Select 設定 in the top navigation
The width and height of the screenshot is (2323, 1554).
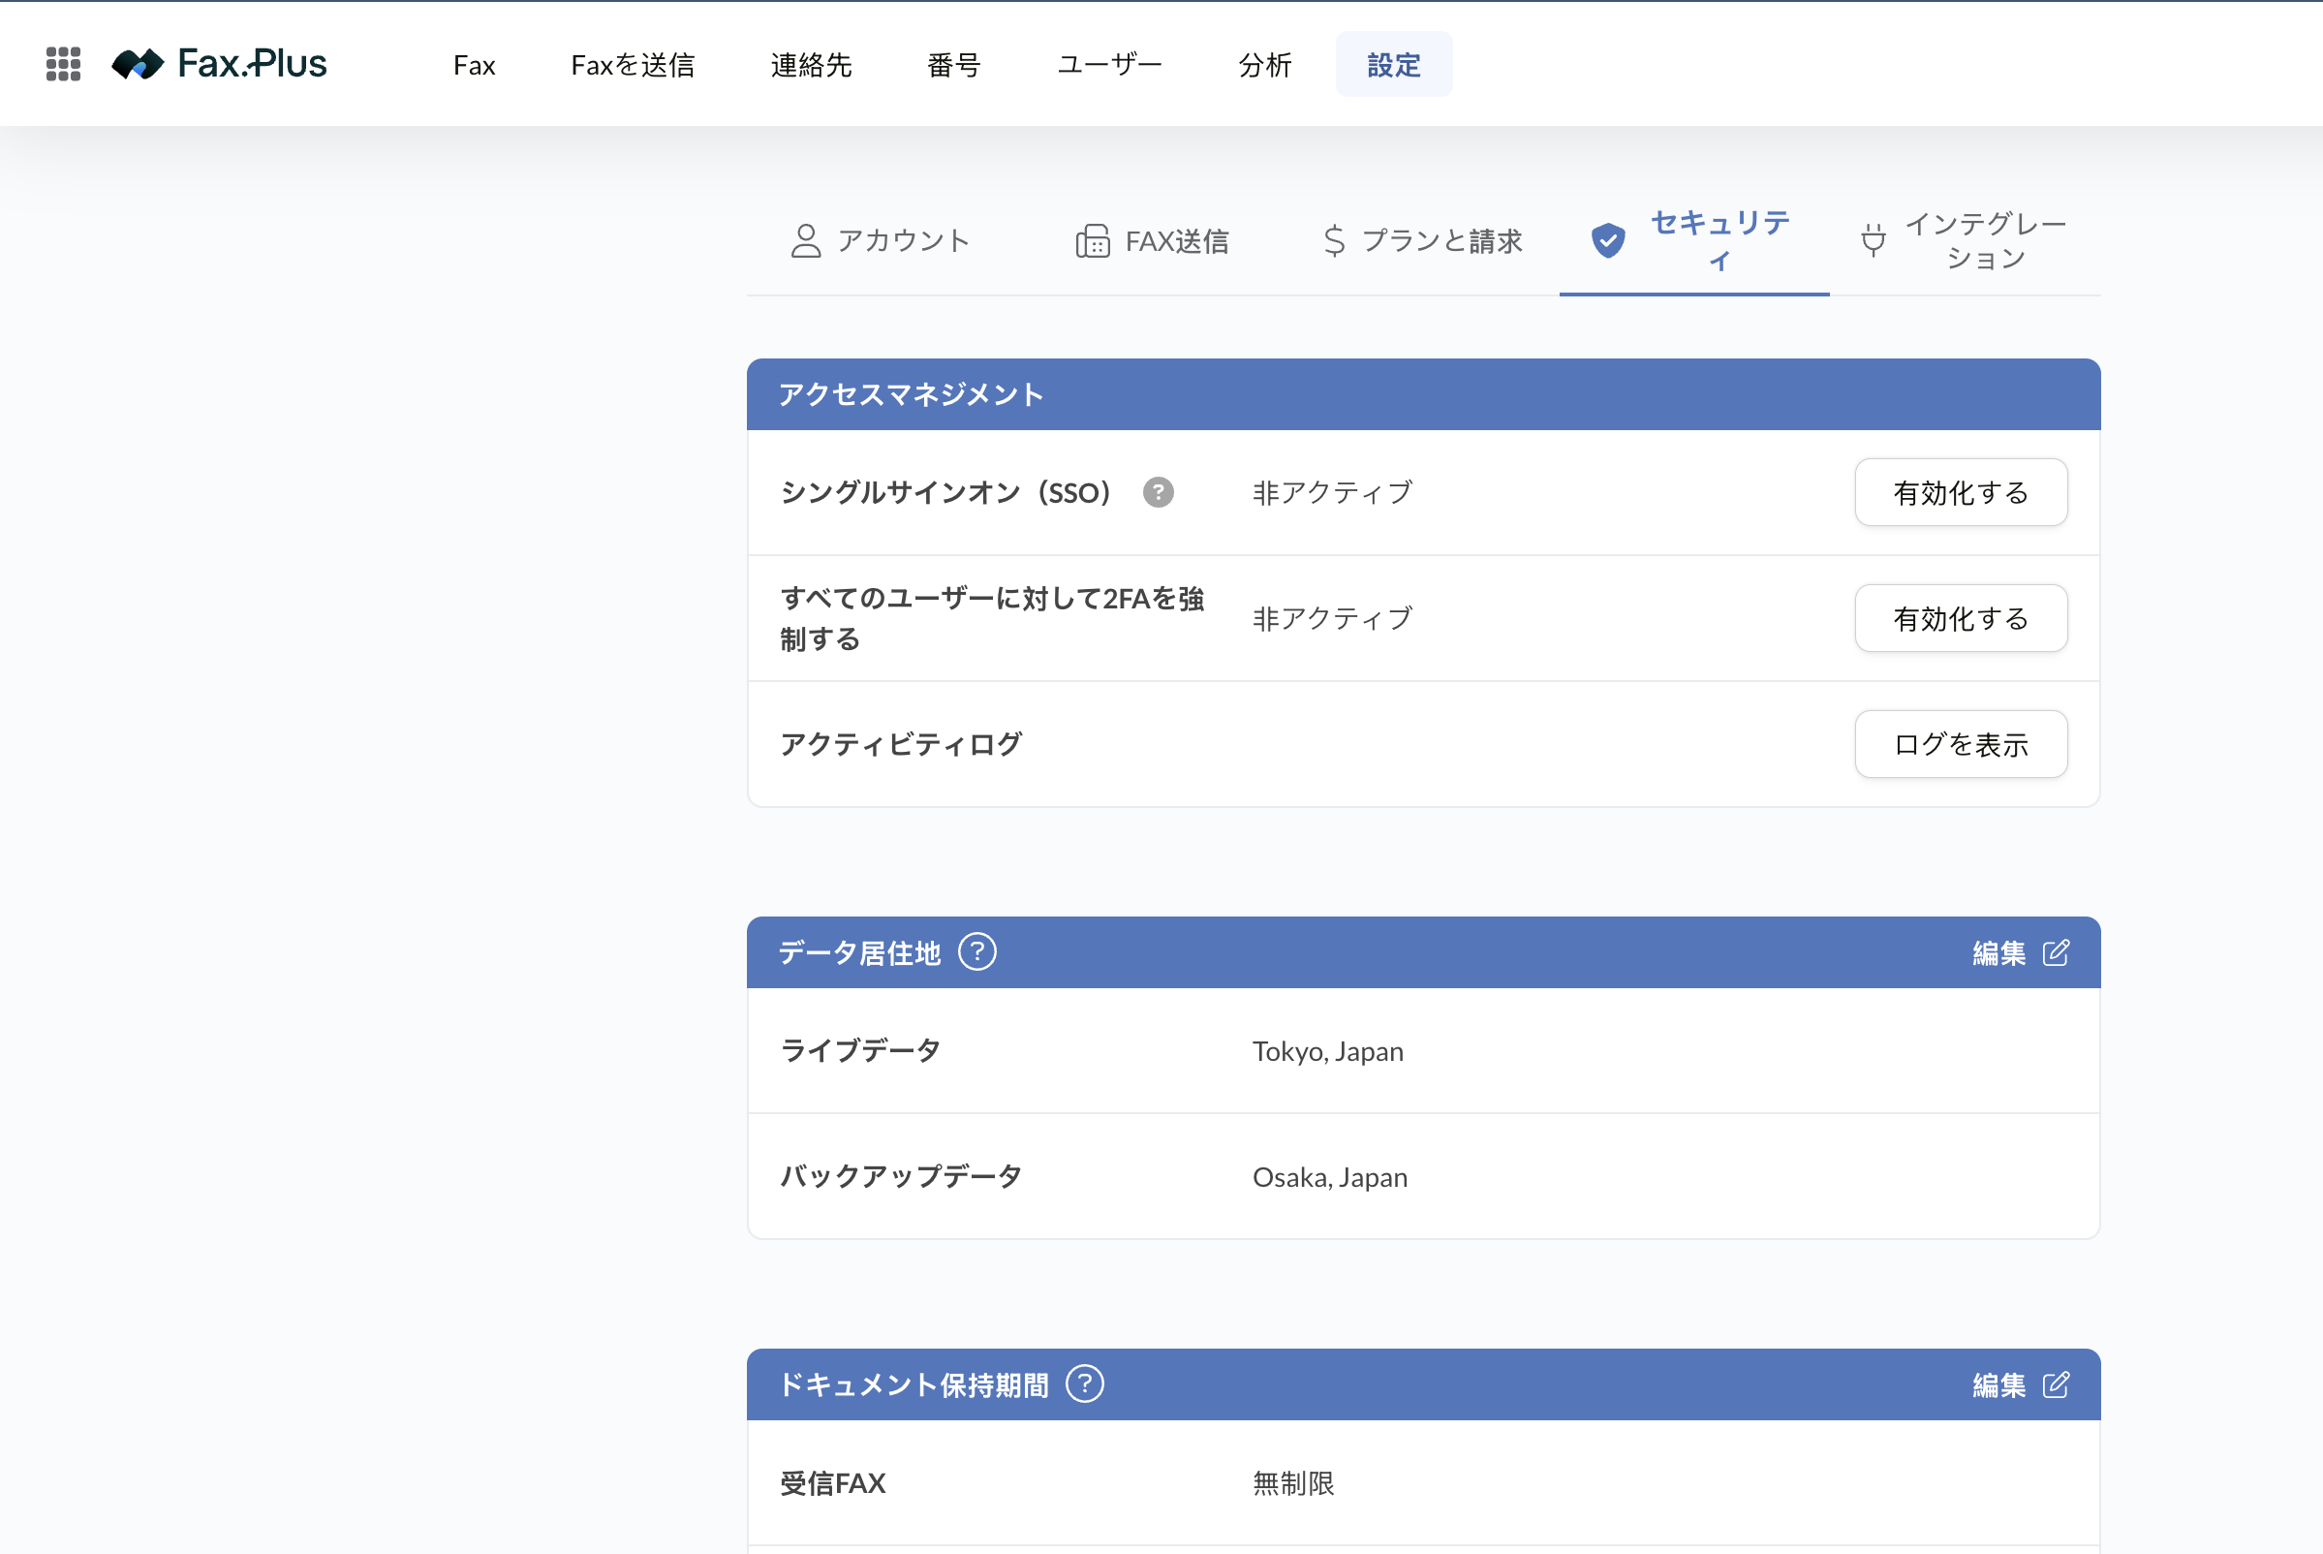click(x=1394, y=64)
